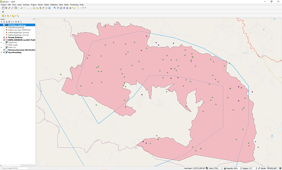Enable GibbonSightings_Survey3 layer checkbox
Viewport: 282px width, 170px height.
click(4, 35)
